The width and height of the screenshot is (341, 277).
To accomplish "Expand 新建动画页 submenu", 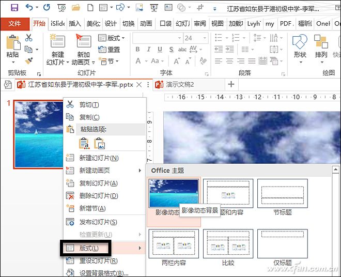I will coord(104,171).
